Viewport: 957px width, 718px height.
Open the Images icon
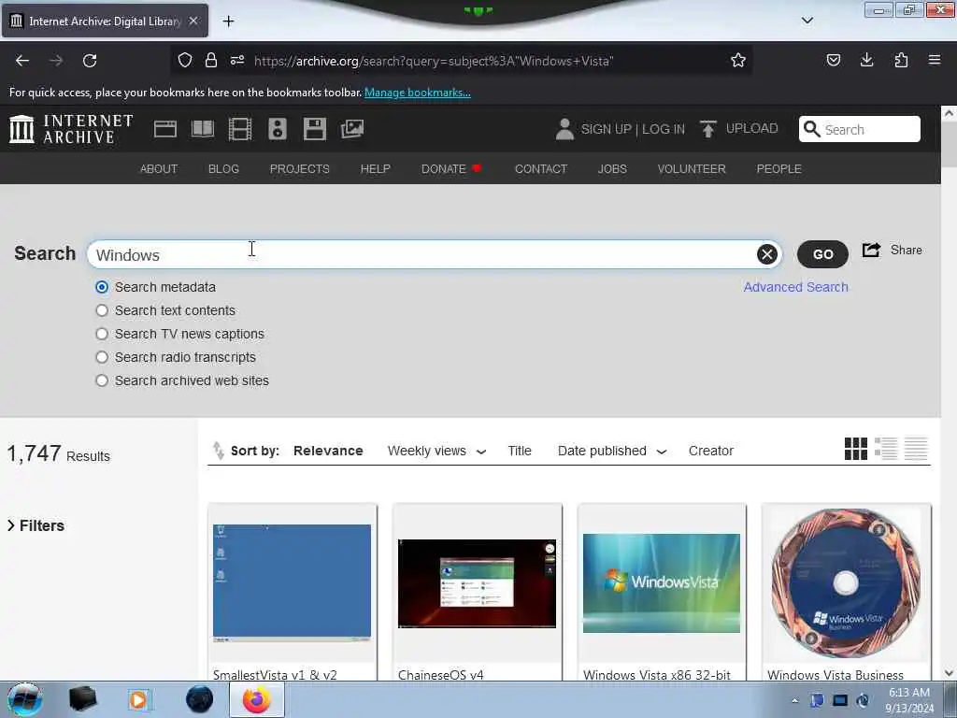click(x=352, y=129)
